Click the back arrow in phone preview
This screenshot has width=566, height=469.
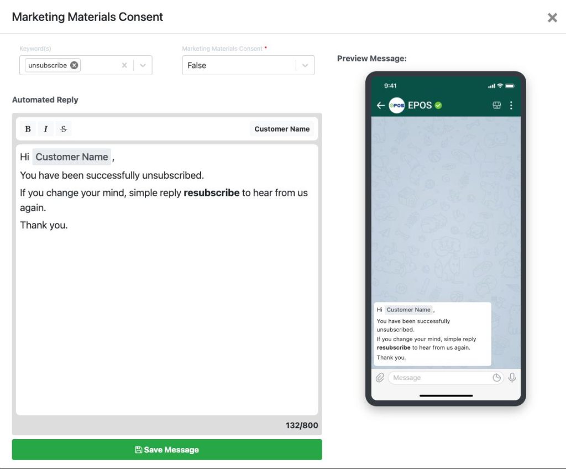(380, 105)
